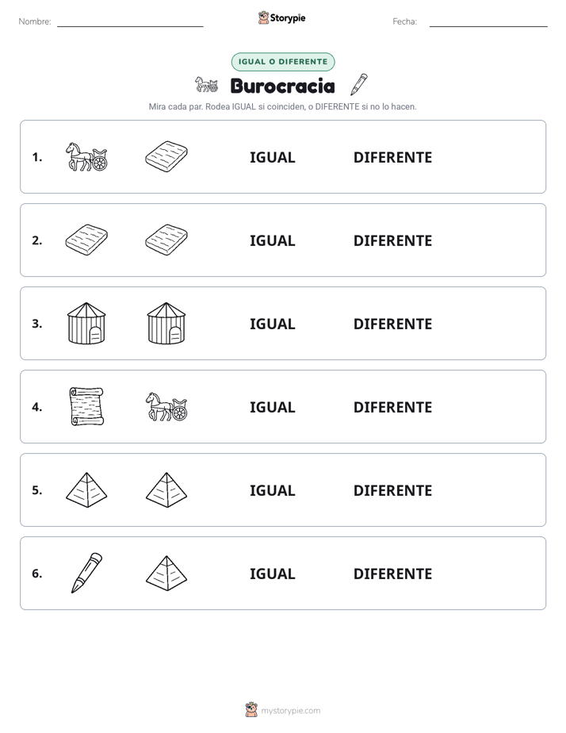The image size is (566, 733).
Task: Click the horse cart icon in row 1
Action: [86, 156]
